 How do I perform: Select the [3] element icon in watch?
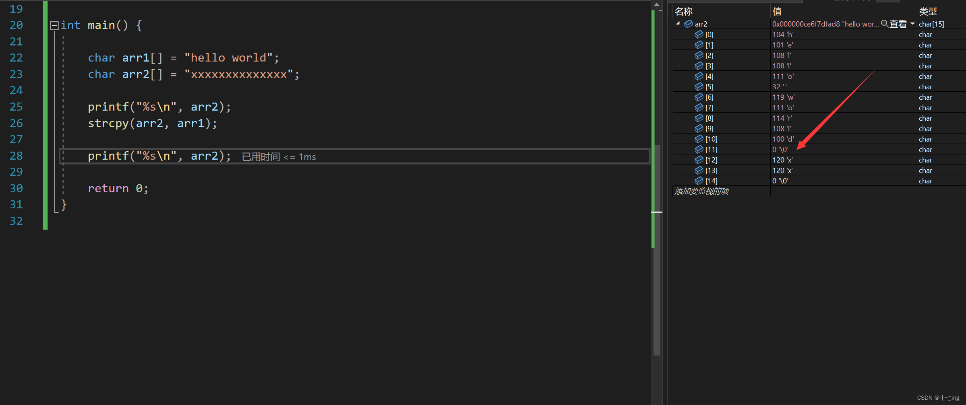click(x=699, y=66)
